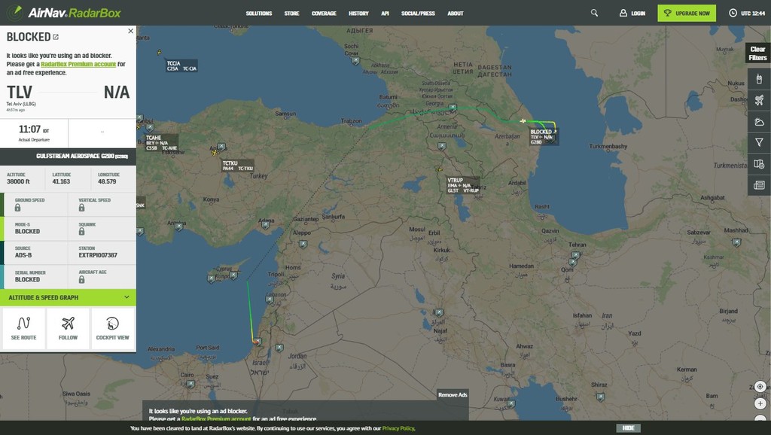Click the BLOCKED G280 map label

[544, 137]
